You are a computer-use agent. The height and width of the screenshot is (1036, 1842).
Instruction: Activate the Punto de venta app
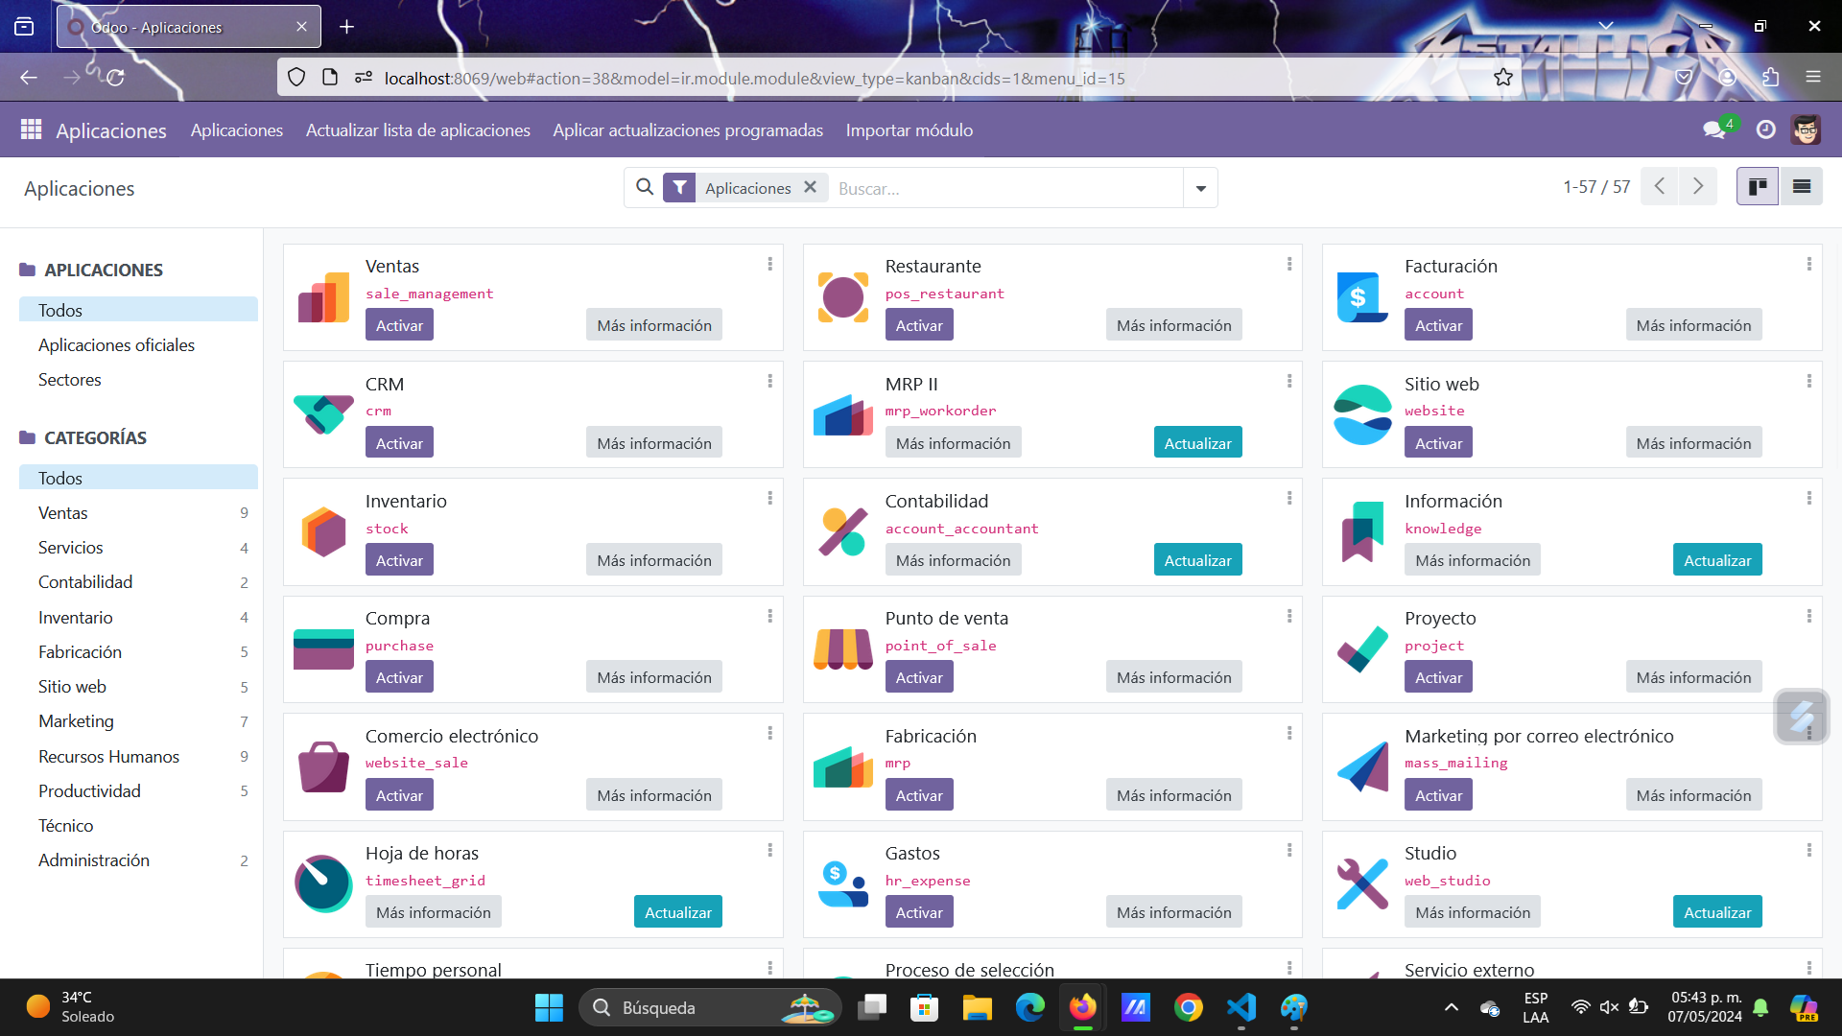[919, 676]
